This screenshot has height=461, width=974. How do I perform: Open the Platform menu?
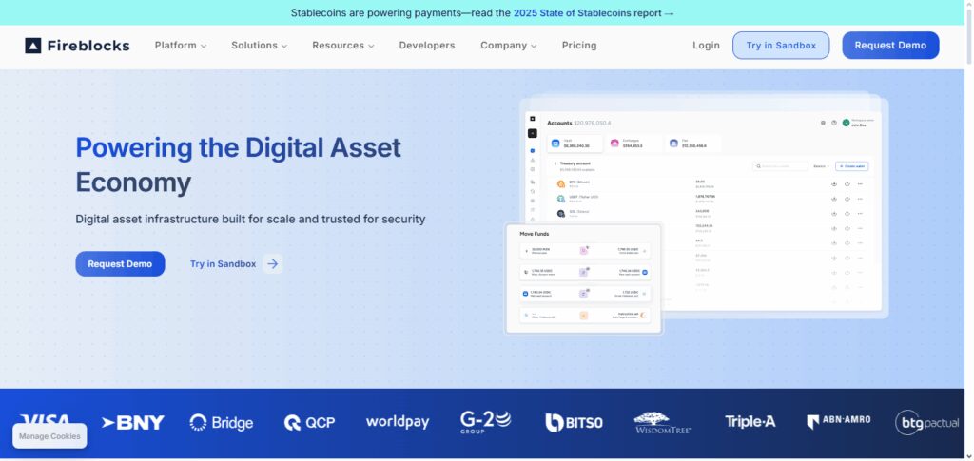[x=180, y=46]
